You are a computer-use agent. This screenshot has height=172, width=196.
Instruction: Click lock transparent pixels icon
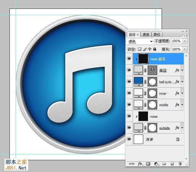[x=139, y=49]
